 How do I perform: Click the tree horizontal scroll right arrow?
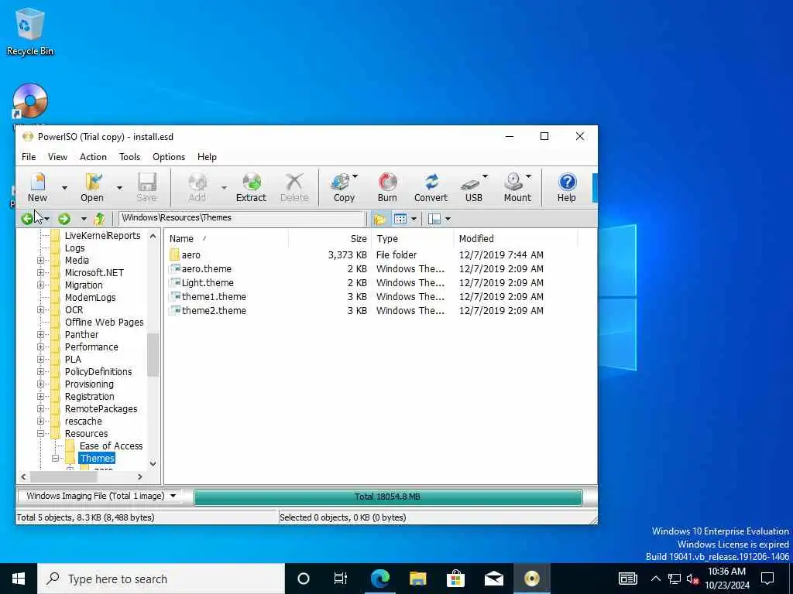[x=140, y=476]
